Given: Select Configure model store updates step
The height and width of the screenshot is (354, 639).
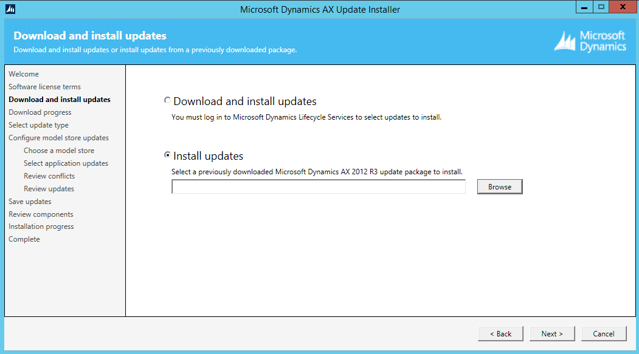Looking at the screenshot, I should click(x=59, y=137).
